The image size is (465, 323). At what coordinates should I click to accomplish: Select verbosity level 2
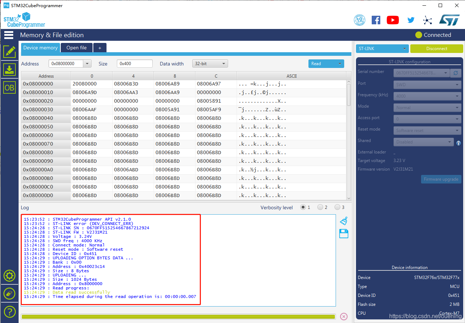(320, 207)
